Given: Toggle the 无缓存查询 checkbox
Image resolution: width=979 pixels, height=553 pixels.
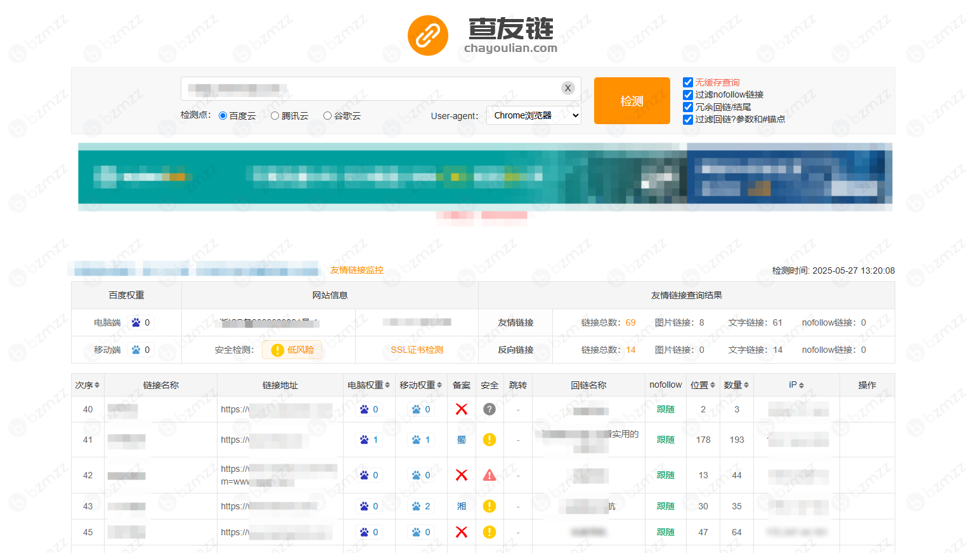Looking at the screenshot, I should (688, 82).
